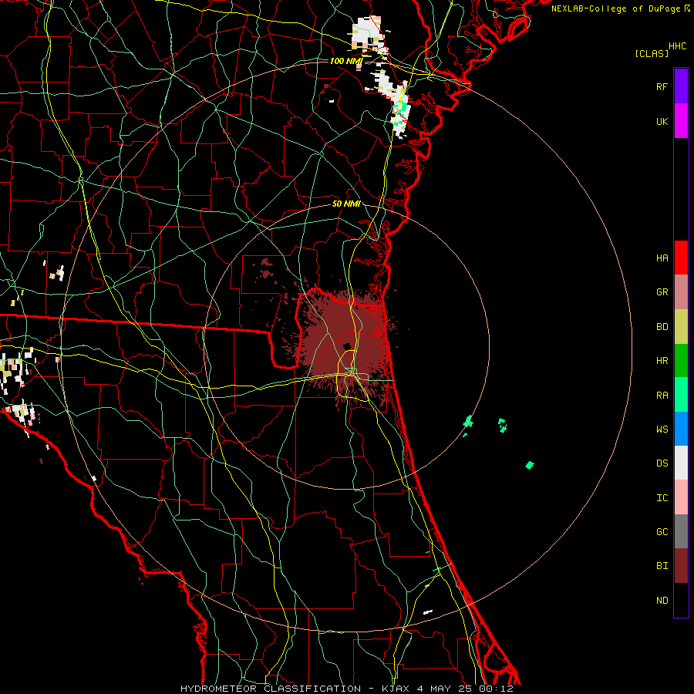Click the UK legend label

click(662, 121)
